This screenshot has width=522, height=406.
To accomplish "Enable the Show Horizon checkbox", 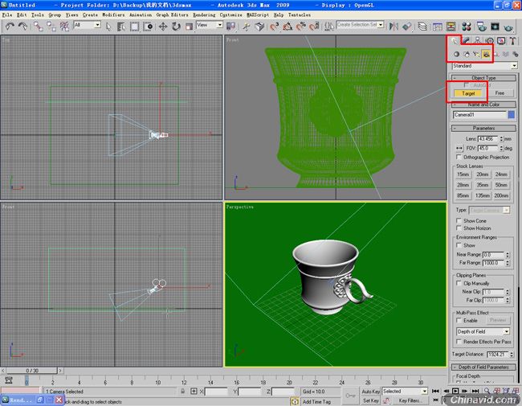I will [x=459, y=228].
